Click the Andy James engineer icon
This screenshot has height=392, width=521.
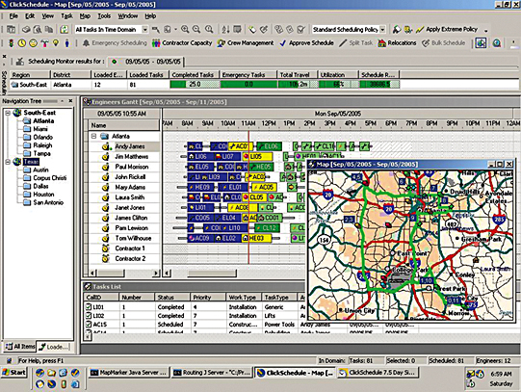point(106,146)
